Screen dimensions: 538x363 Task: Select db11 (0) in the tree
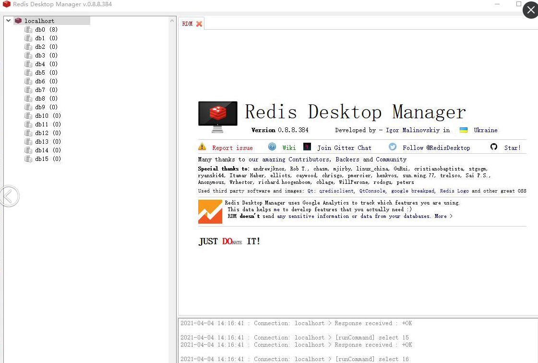click(x=48, y=125)
